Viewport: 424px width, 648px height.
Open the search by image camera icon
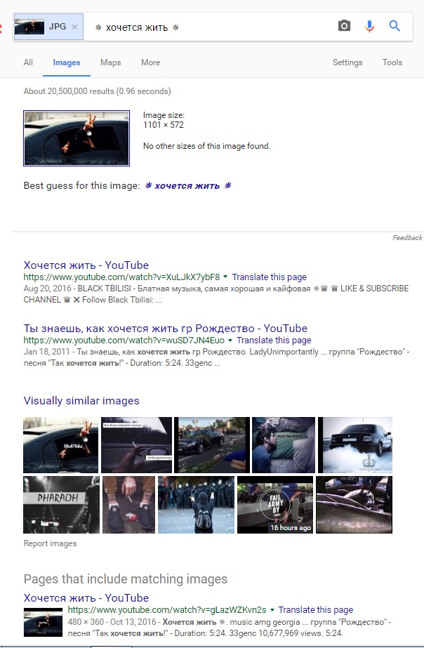tap(344, 26)
